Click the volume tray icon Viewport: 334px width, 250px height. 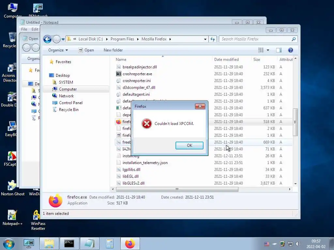298,244
